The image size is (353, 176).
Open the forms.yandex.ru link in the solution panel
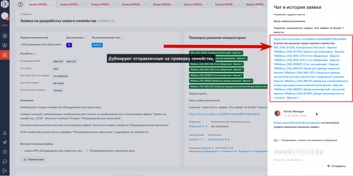(224, 114)
